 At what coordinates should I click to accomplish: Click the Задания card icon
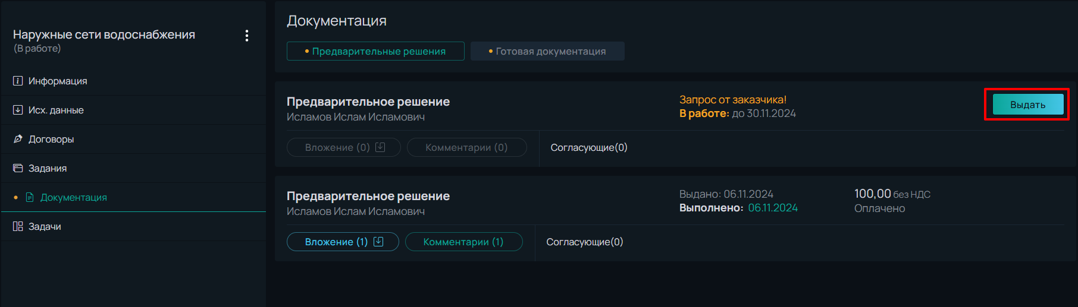(x=18, y=168)
